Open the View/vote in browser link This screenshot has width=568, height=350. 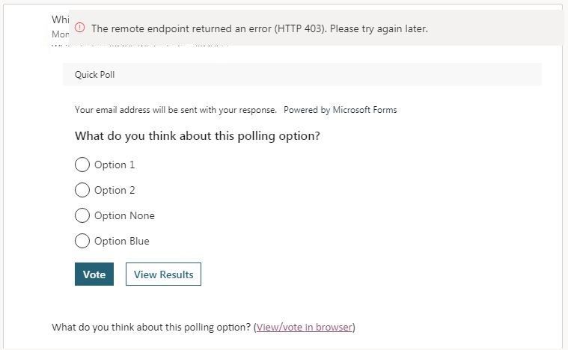pyautogui.click(x=305, y=327)
